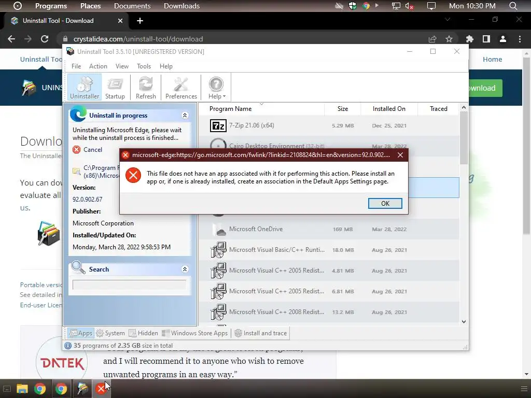Image resolution: width=531 pixels, height=398 pixels.
Task: Select the Microsoft OneDrive icon
Action: [219, 229]
